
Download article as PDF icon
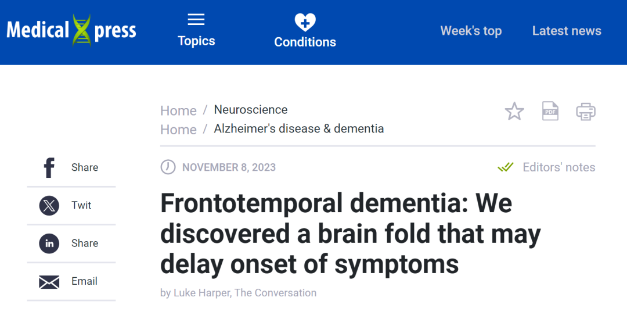550,111
